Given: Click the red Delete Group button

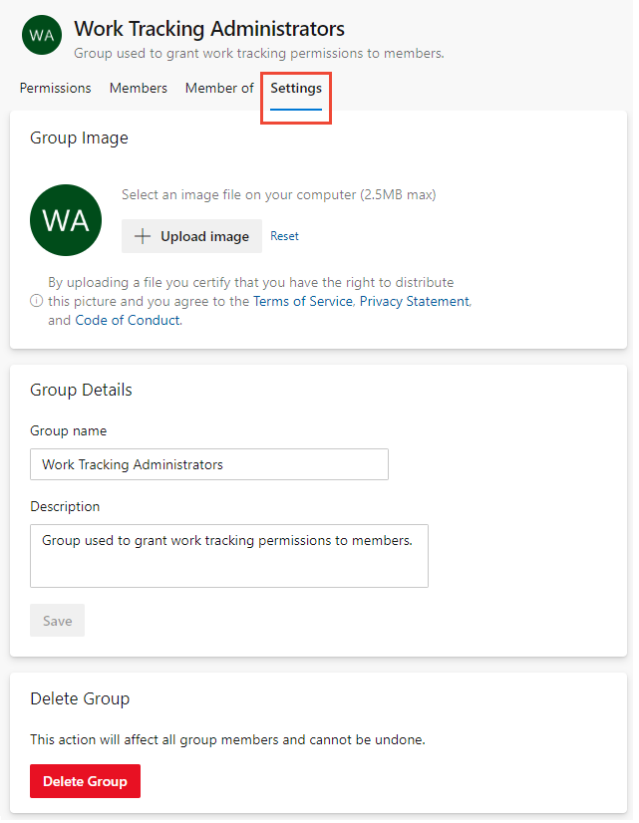Looking at the screenshot, I should point(85,781).
